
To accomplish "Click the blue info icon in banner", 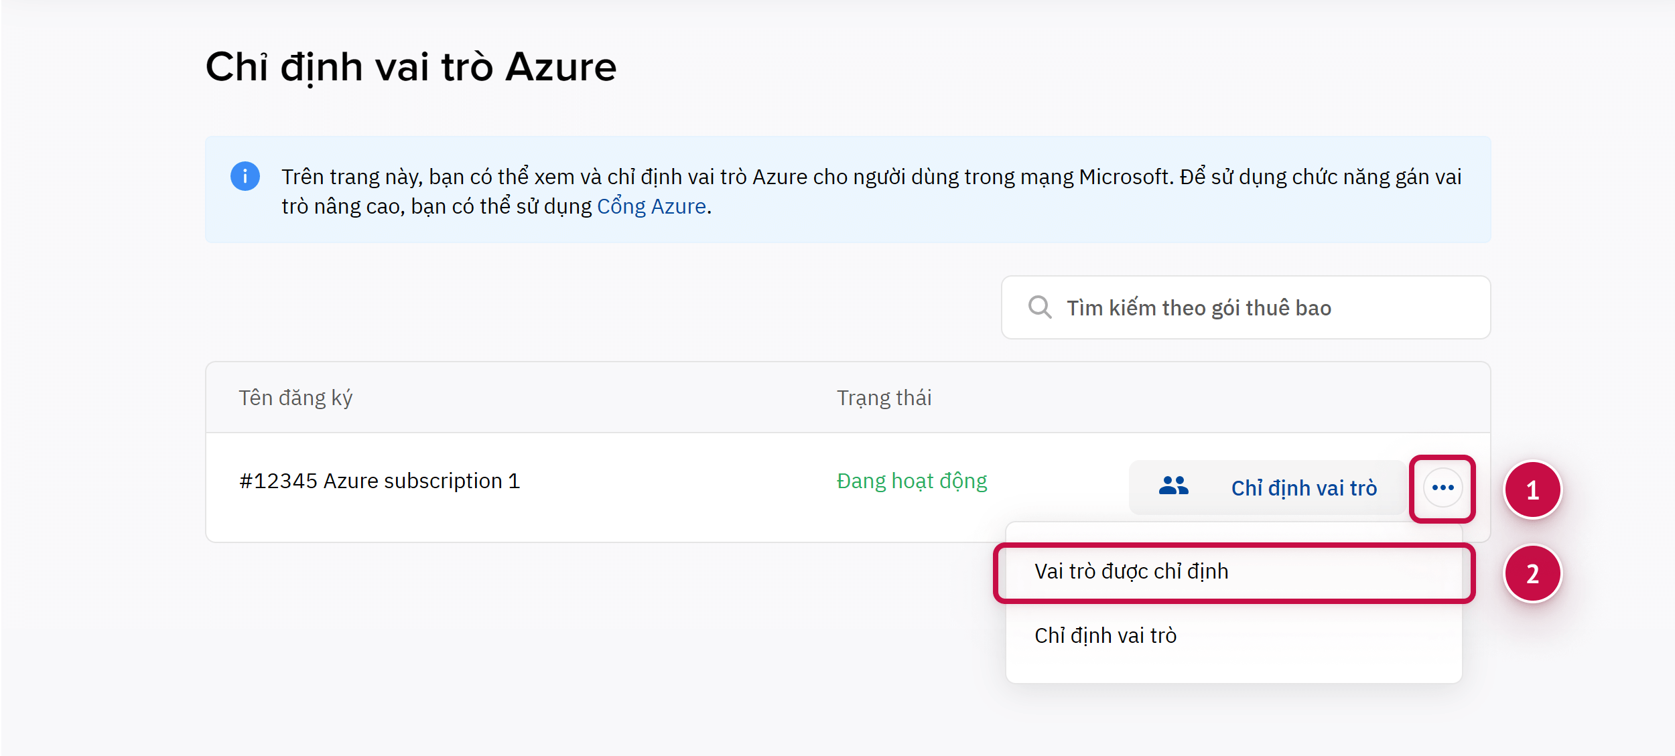I will click(x=245, y=176).
